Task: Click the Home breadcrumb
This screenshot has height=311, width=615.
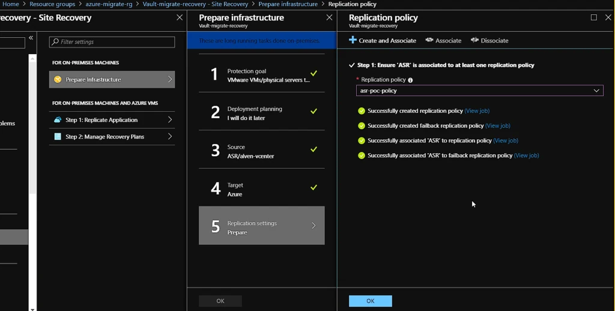Action: point(11,4)
